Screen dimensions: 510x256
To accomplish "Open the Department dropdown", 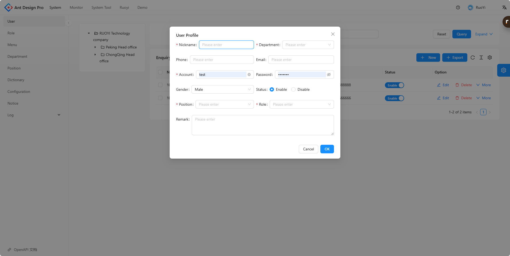I will (x=308, y=45).
